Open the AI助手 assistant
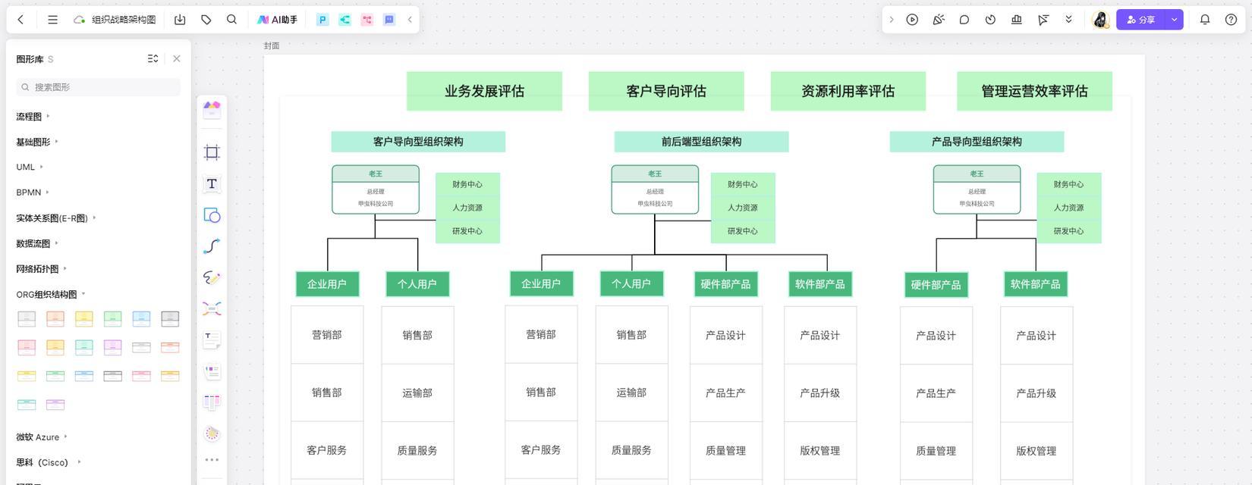The width and height of the screenshot is (1252, 485). (x=277, y=20)
